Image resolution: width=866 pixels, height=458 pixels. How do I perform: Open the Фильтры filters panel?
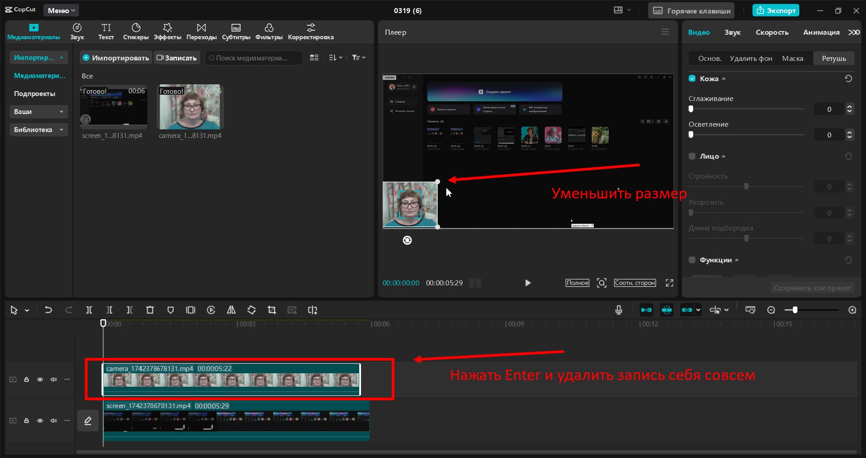(x=269, y=32)
